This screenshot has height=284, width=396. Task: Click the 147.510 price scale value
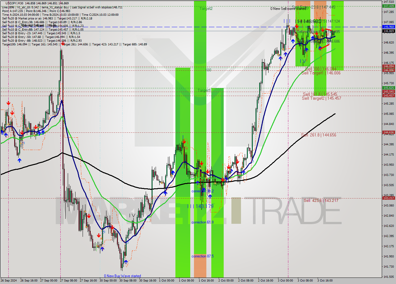coord(389,2)
